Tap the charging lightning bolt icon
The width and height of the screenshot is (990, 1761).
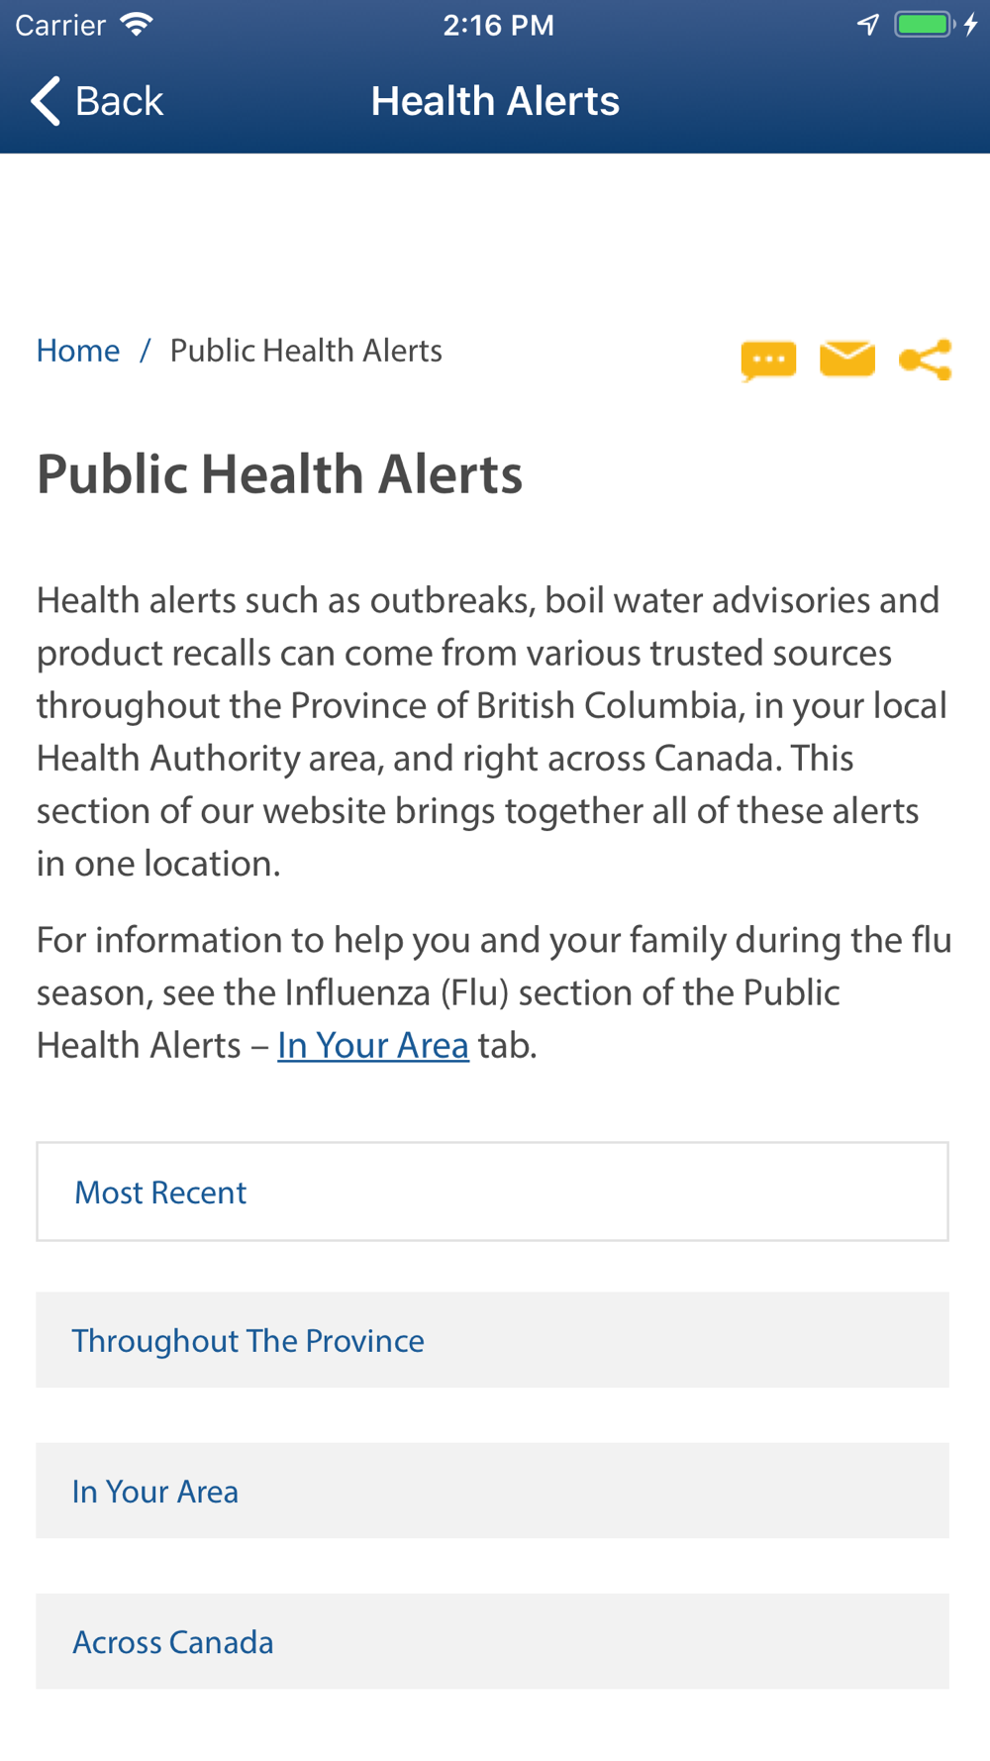(971, 25)
